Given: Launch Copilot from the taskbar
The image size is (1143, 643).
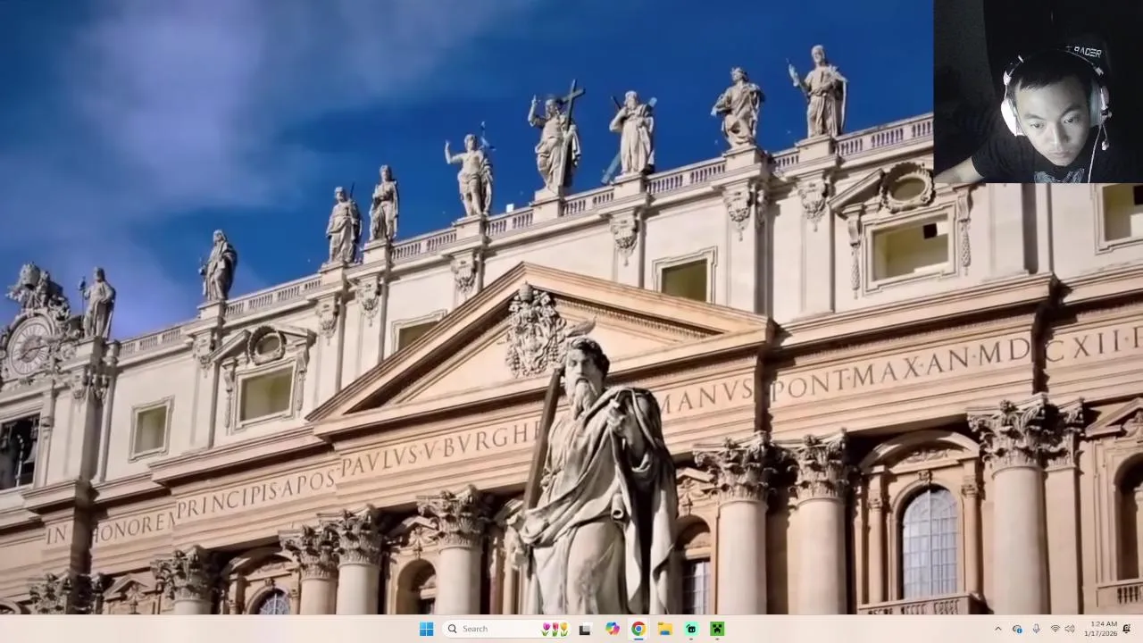Looking at the screenshot, I should [612, 629].
